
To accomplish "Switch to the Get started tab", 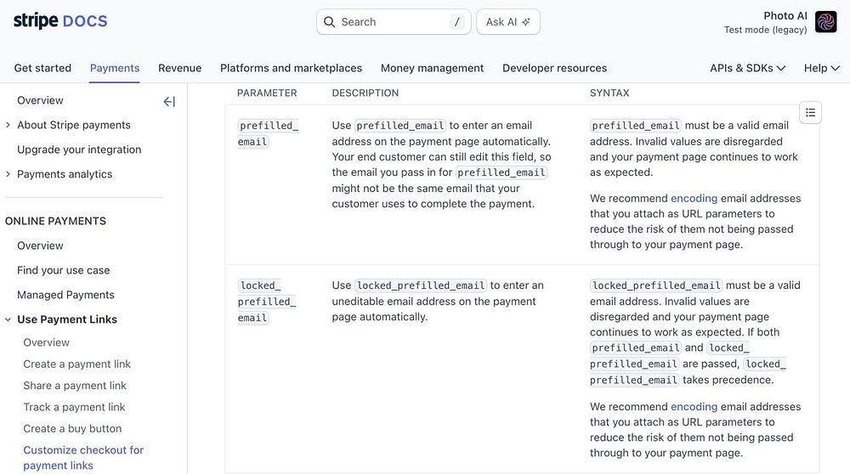I will coord(42,68).
